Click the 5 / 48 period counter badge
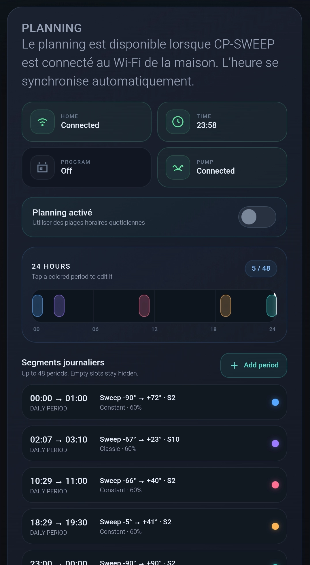310x565 pixels. coord(261,269)
